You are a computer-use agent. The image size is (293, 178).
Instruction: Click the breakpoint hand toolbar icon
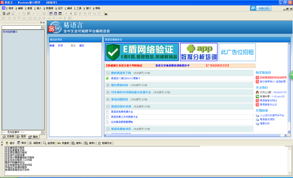(99, 14)
